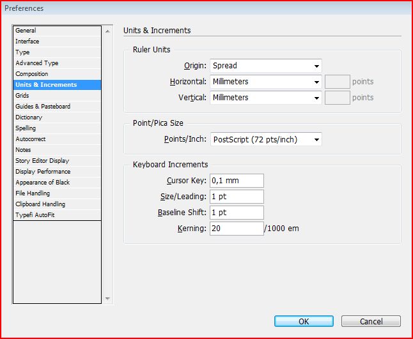The height and width of the screenshot is (339, 413).
Task: Select the Typefi AutoFit category
Action: point(57,215)
